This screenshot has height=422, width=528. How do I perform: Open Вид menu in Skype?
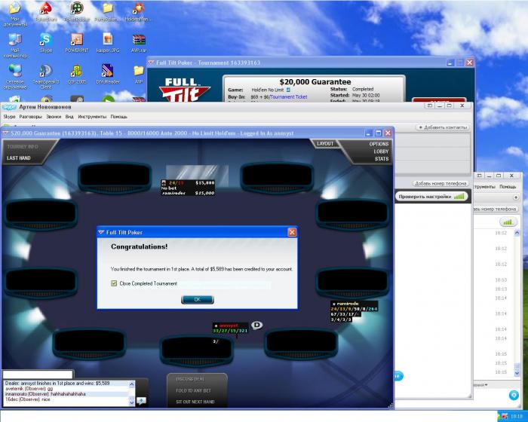(69, 117)
